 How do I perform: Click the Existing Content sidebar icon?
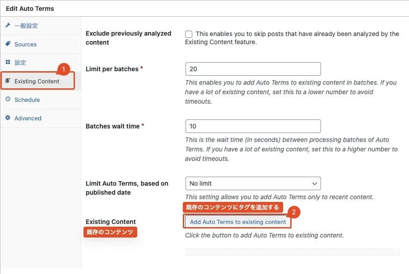pyautogui.click(x=8, y=81)
